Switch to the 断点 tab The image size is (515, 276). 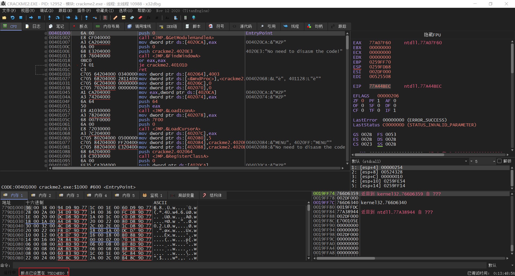click(x=80, y=26)
